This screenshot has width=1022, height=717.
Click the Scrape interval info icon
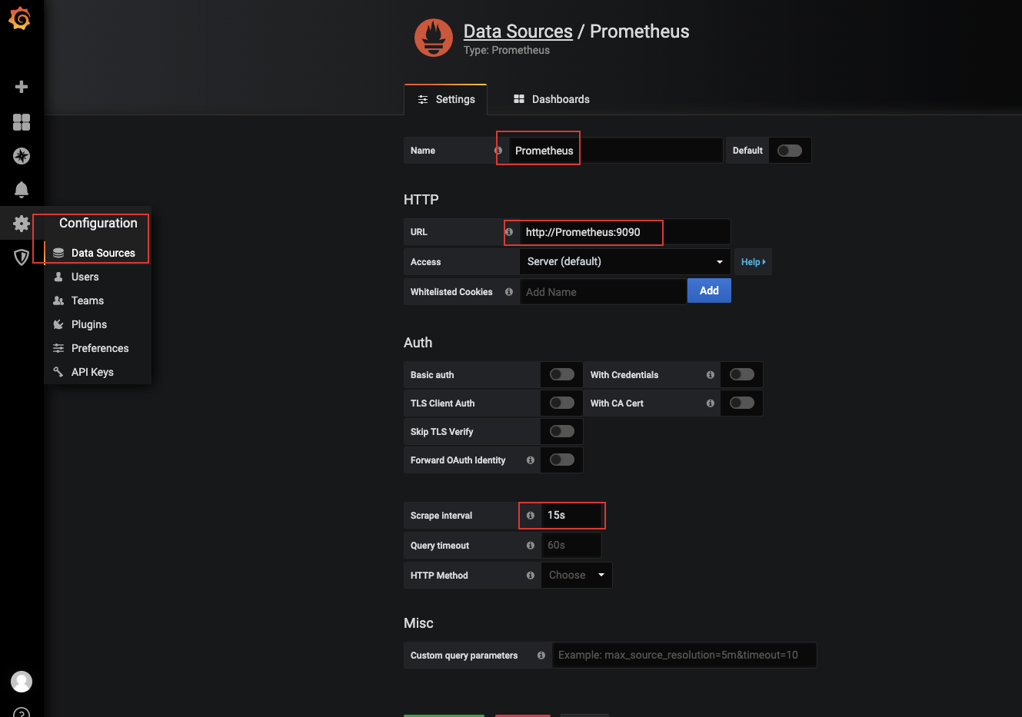(531, 516)
